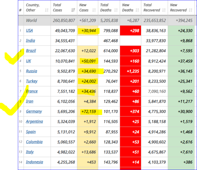197x170 pixels.
Task: Click Russia new deaths +1,235 cell
Action: coord(130,71)
